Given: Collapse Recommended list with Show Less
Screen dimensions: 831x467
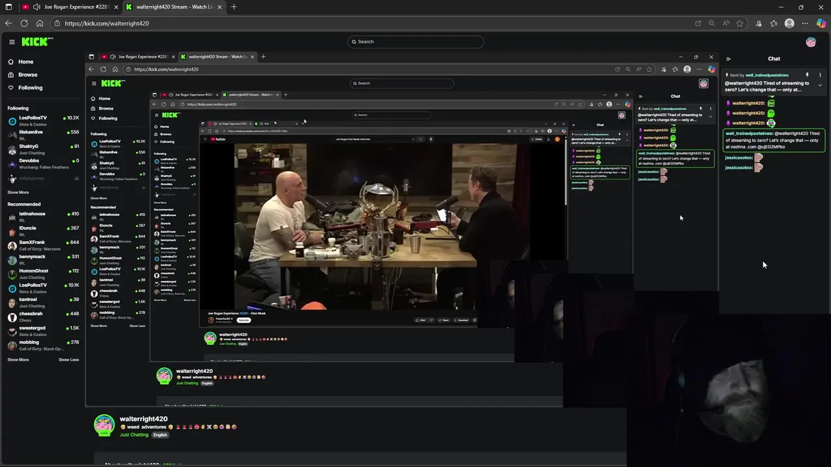Looking at the screenshot, I should click(x=69, y=359).
